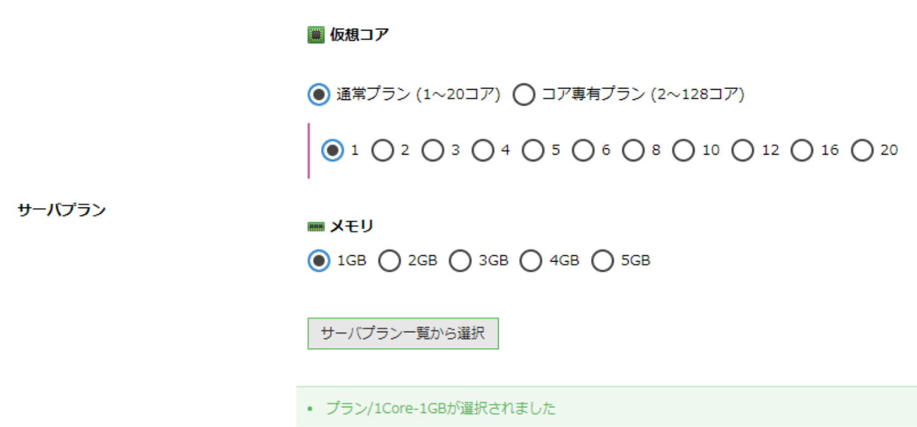Select the コア専有プラン (2~128コア) option

(x=524, y=95)
